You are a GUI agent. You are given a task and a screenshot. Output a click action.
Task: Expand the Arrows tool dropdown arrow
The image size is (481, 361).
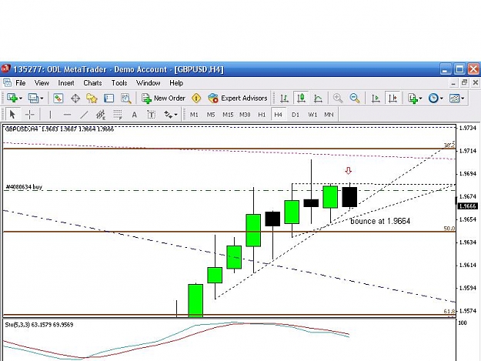175,115
